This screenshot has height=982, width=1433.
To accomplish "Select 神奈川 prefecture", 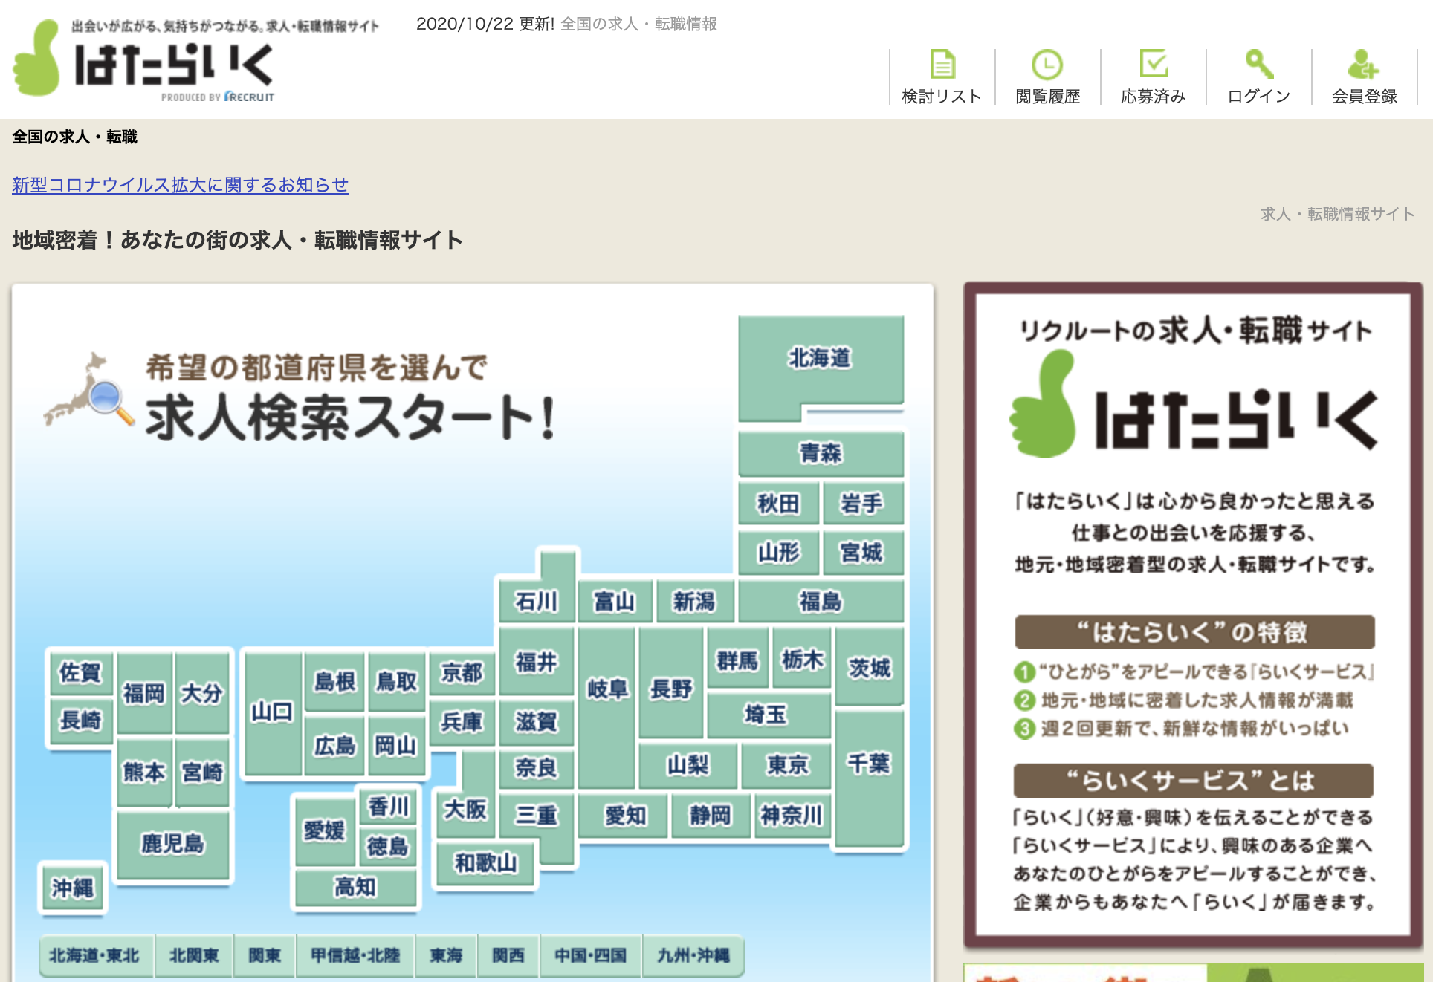I will [792, 815].
